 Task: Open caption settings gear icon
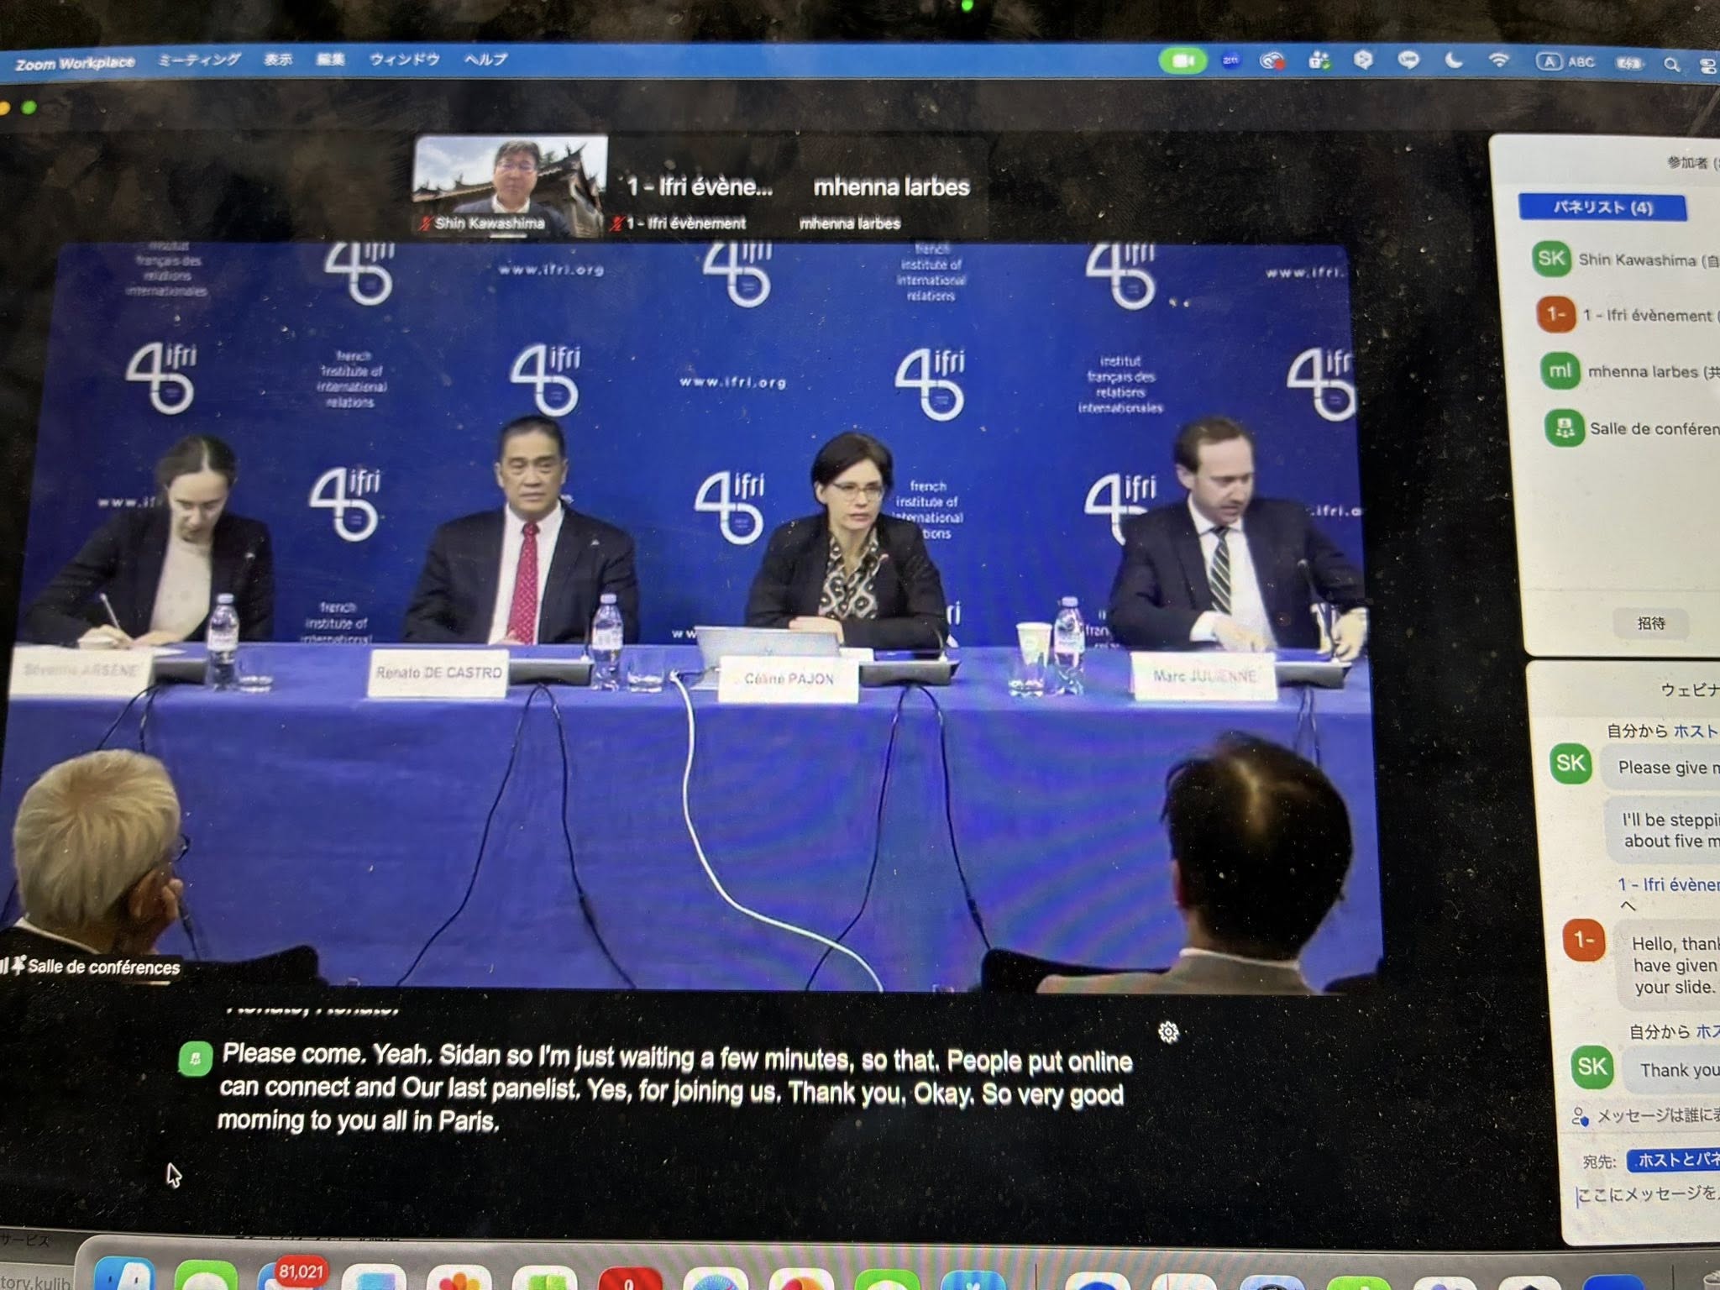point(1168,1032)
